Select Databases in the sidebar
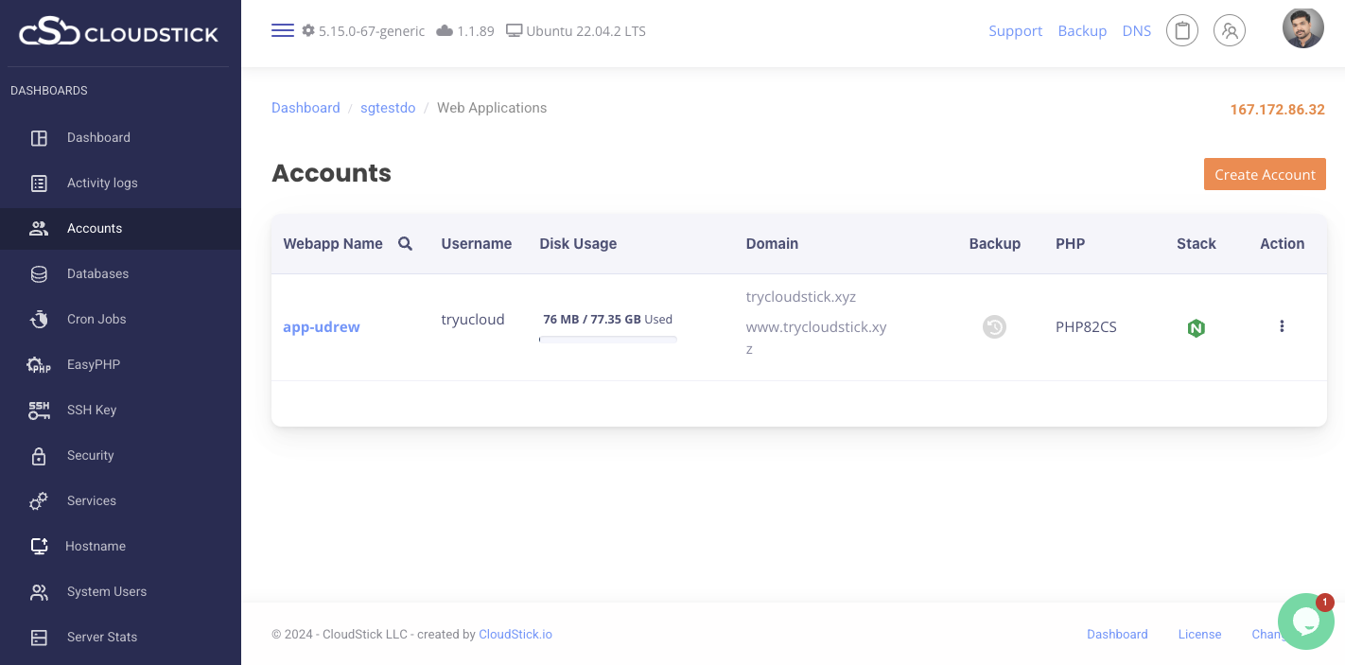Image resolution: width=1345 pixels, height=665 pixels. (97, 273)
